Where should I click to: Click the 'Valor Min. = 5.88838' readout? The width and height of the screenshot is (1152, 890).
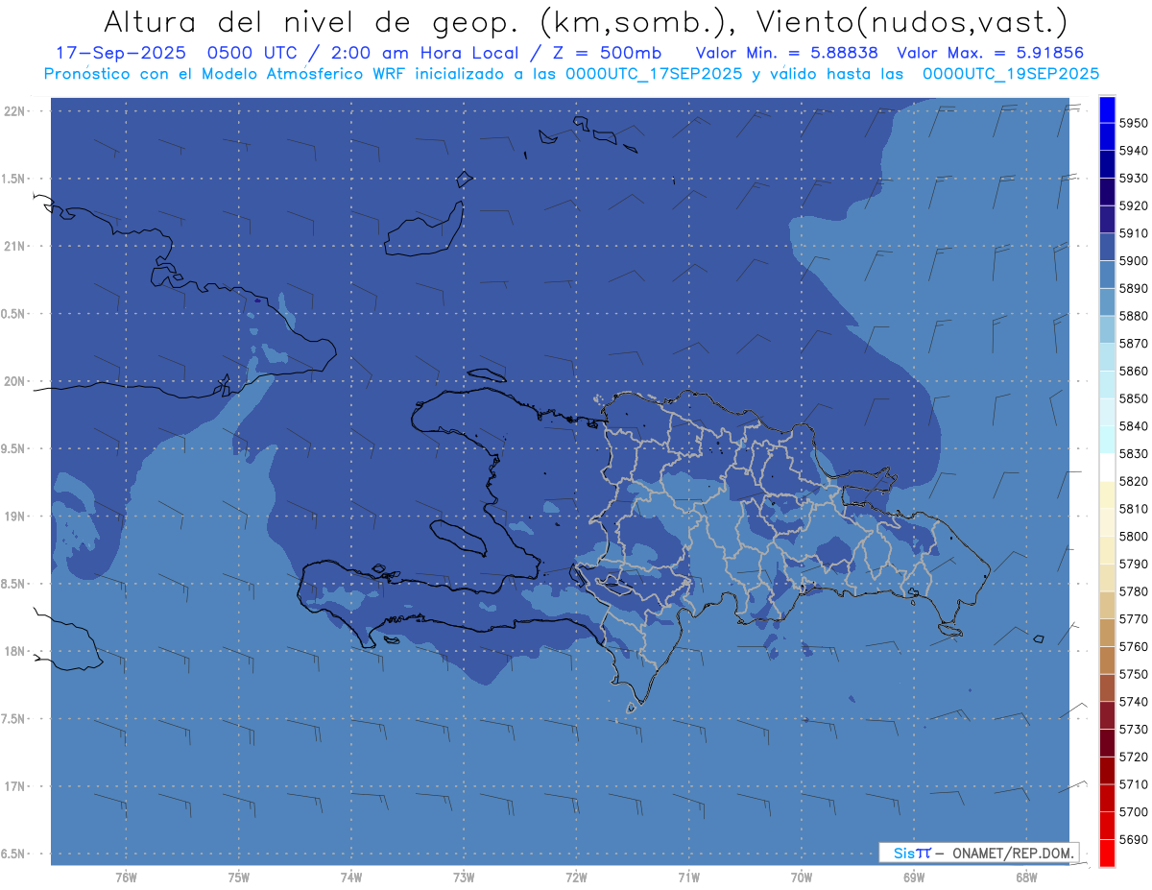click(787, 52)
